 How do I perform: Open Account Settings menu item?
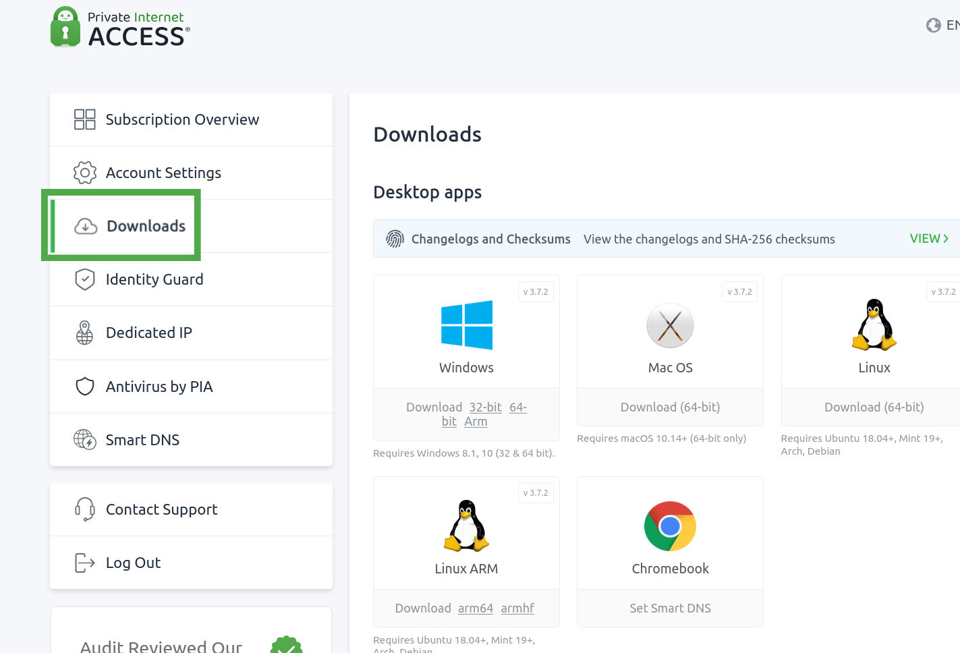click(x=191, y=173)
